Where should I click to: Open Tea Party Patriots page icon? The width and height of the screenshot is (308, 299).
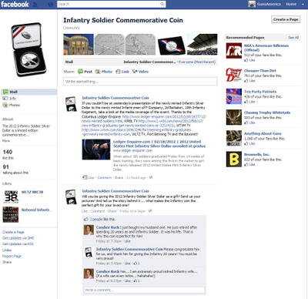pos(234,96)
